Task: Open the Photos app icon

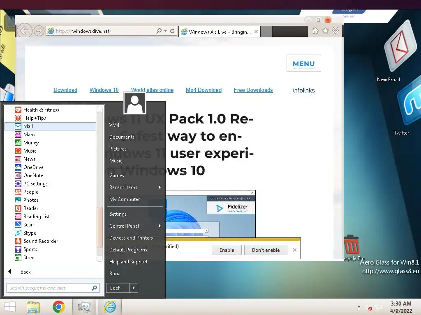Action: pos(18,200)
